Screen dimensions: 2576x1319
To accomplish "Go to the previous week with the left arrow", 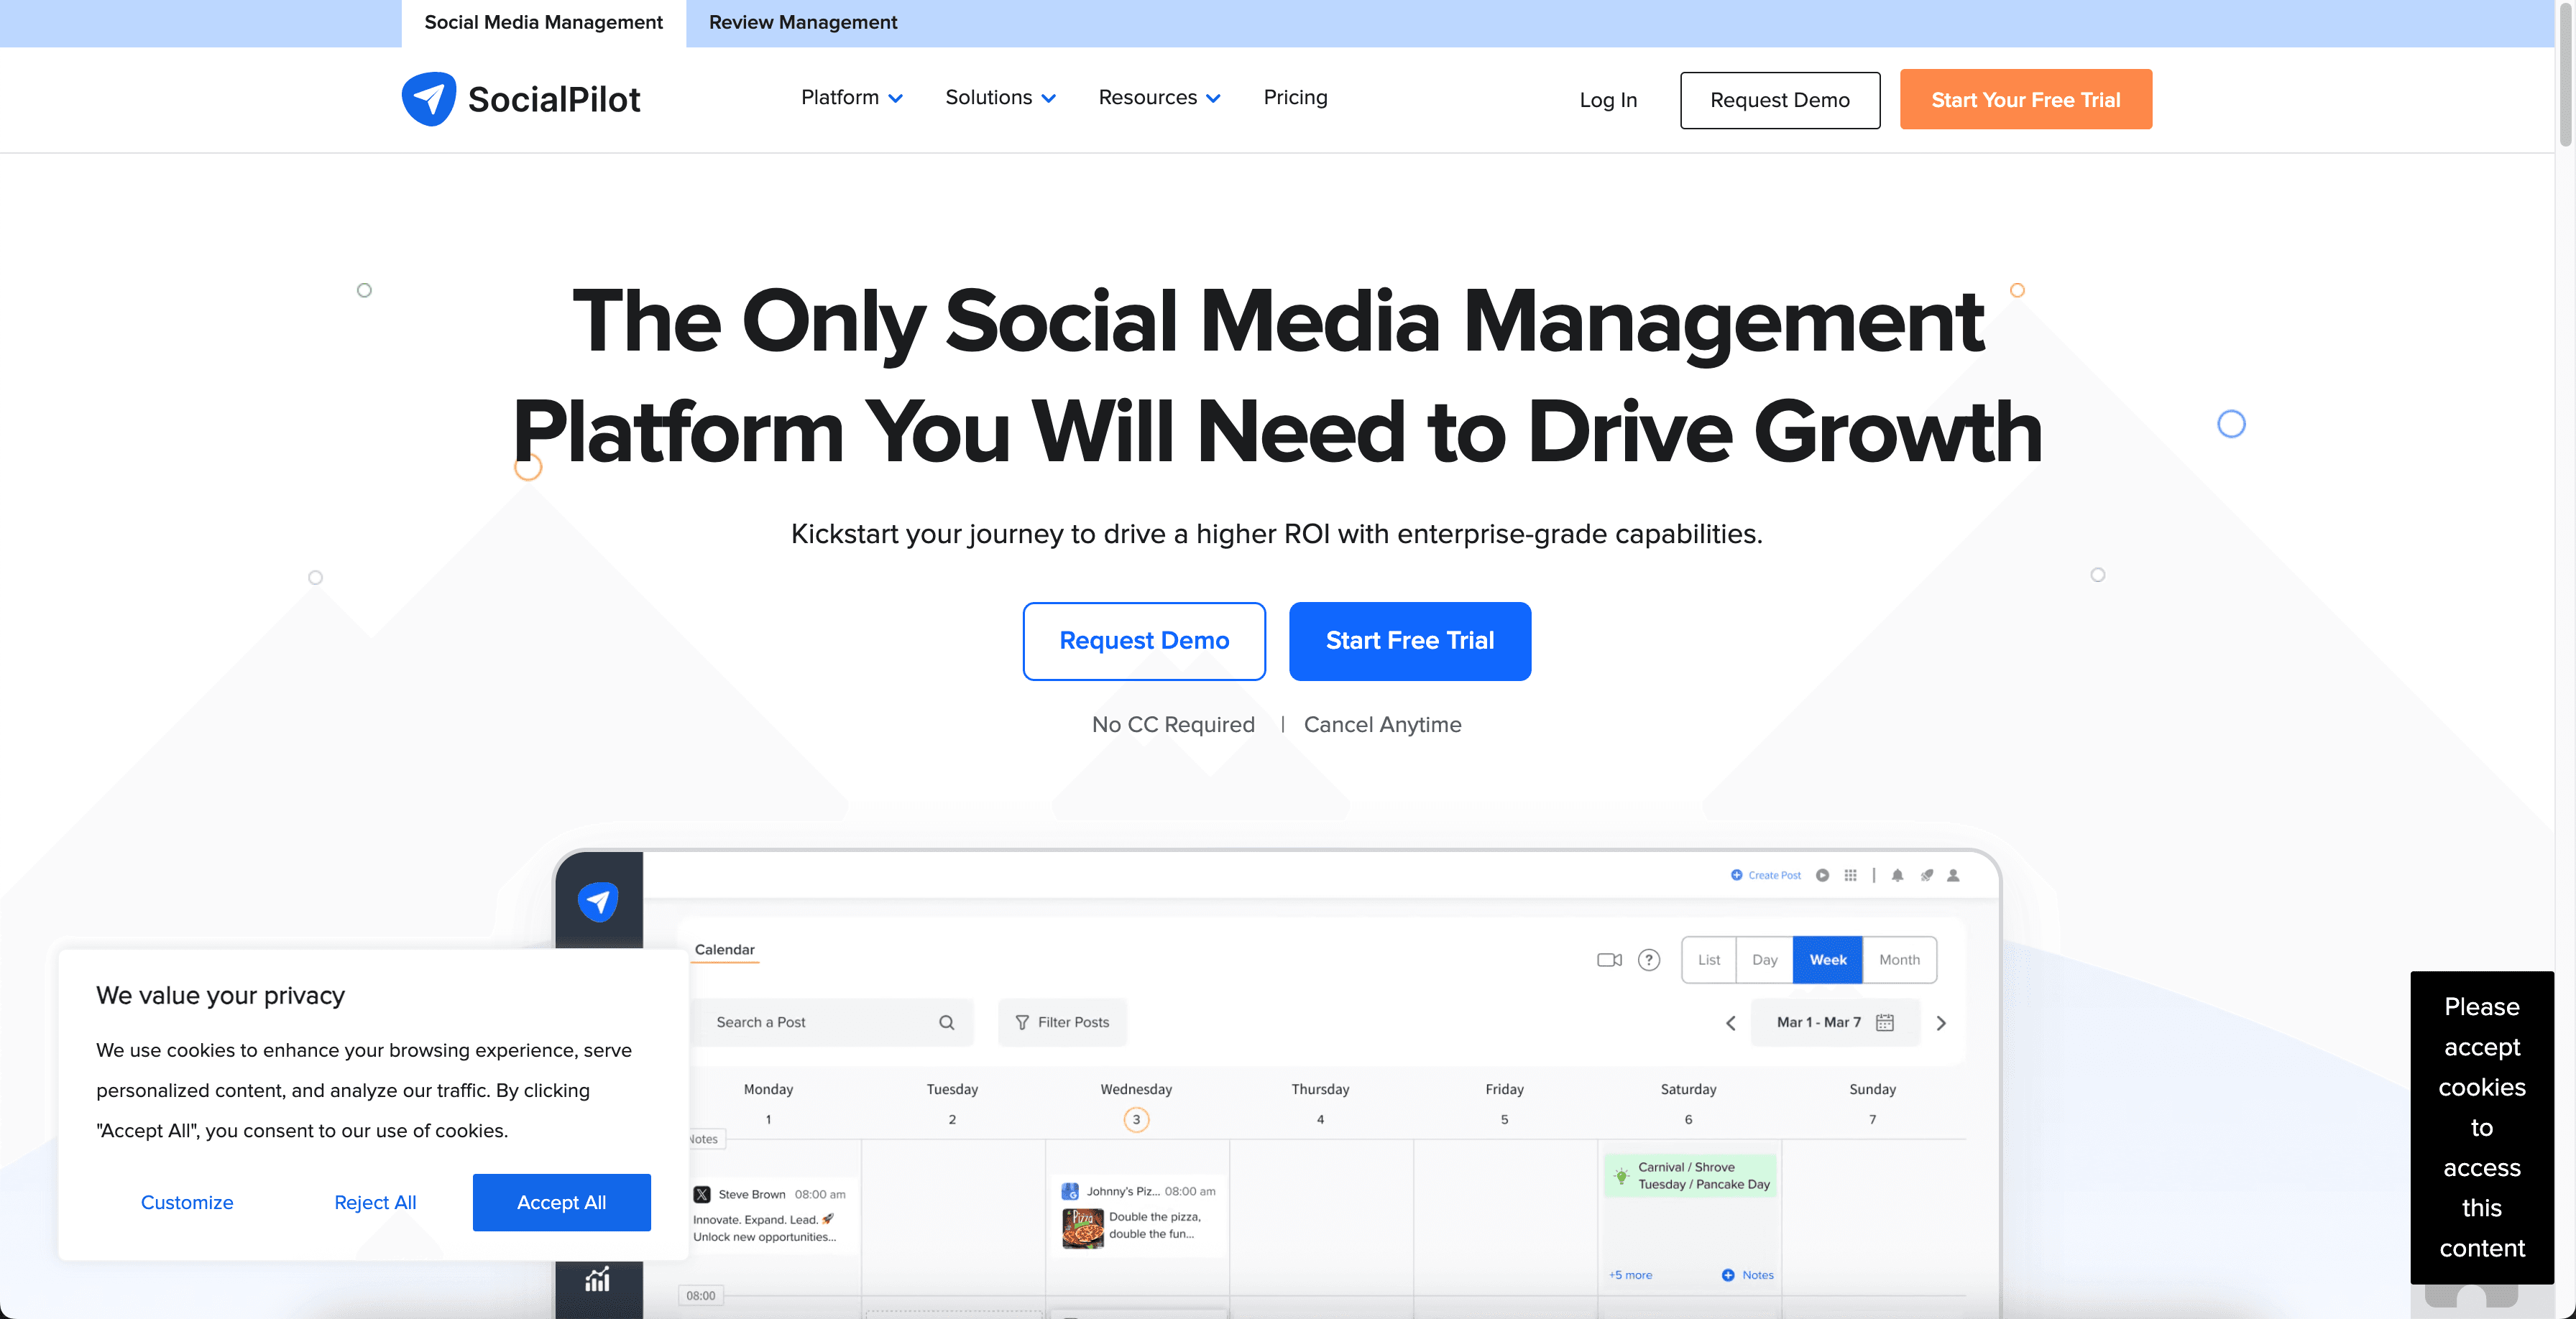I will 1731,1022.
